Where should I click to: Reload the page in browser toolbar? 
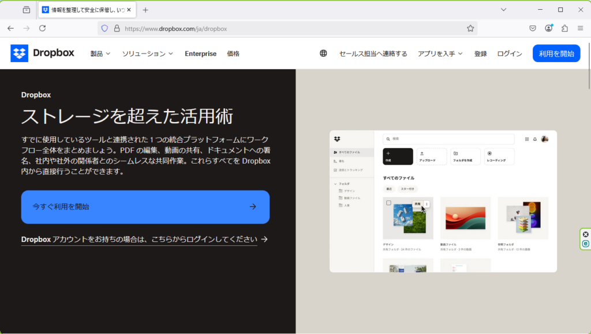click(x=42, y=28)
